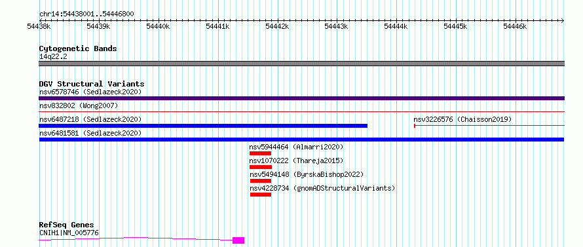583x247 pixels.
Task: Click the nsv1070222 (Thareja2015) label
Action: (296, 161)
